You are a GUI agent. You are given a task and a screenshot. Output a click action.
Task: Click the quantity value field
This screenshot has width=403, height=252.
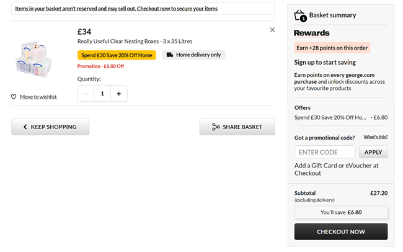pos(102,94)
